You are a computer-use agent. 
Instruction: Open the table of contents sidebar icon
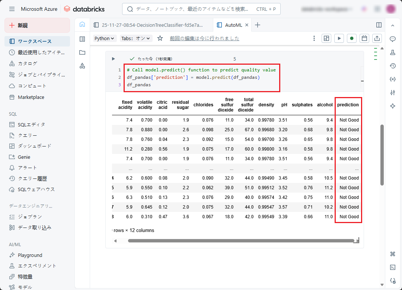click(x=82, y=39)
